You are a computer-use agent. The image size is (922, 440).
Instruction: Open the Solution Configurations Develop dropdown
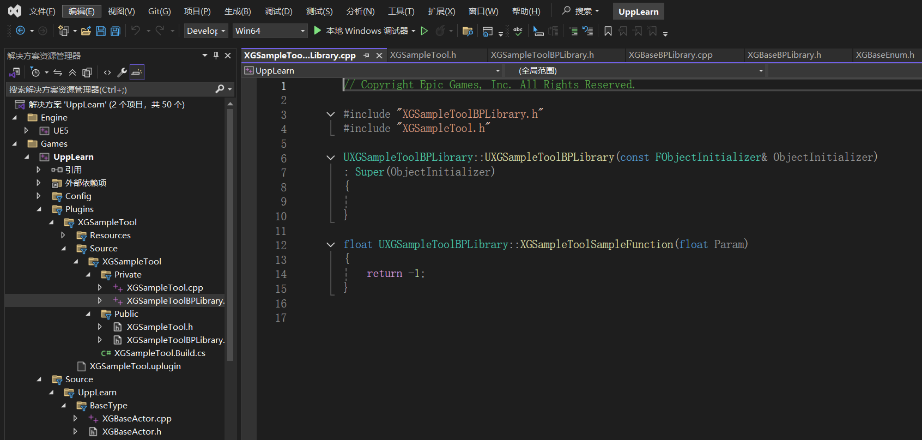coord(205,31)
